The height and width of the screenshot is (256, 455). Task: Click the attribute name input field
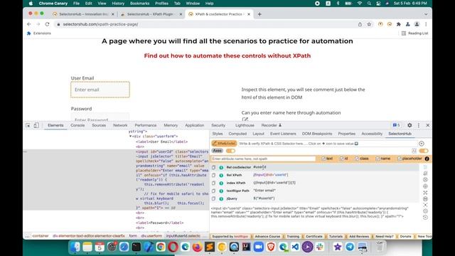click(264, 159)
